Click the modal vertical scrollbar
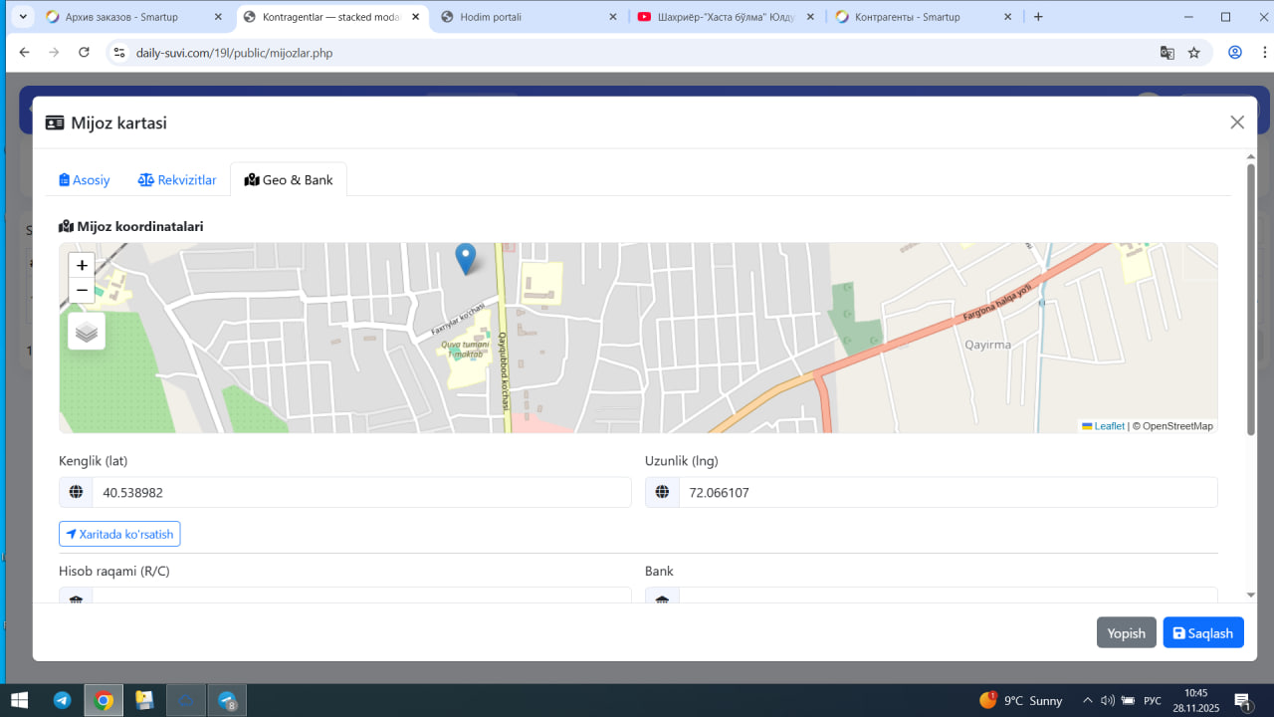The height and width of the screenshot is (717, 1274). click(1251, 299)
